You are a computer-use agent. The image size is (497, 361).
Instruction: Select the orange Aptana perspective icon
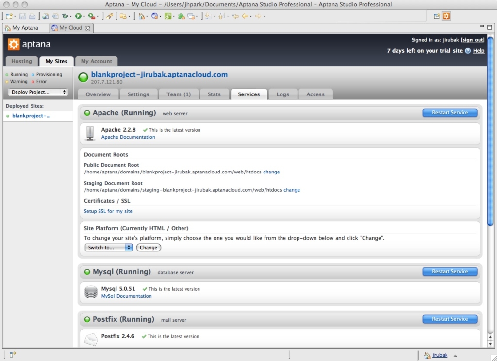447,16
